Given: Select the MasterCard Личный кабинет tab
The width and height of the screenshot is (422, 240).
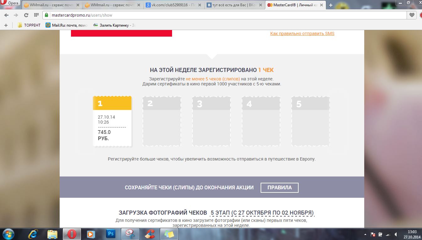Looking at the screenshot, I should pos(295,5).
